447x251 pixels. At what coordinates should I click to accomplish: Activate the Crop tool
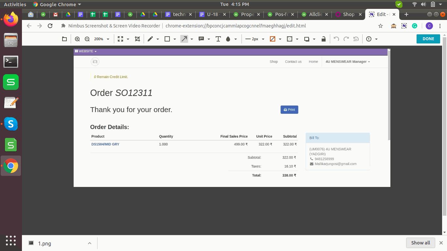coord(137,39)
